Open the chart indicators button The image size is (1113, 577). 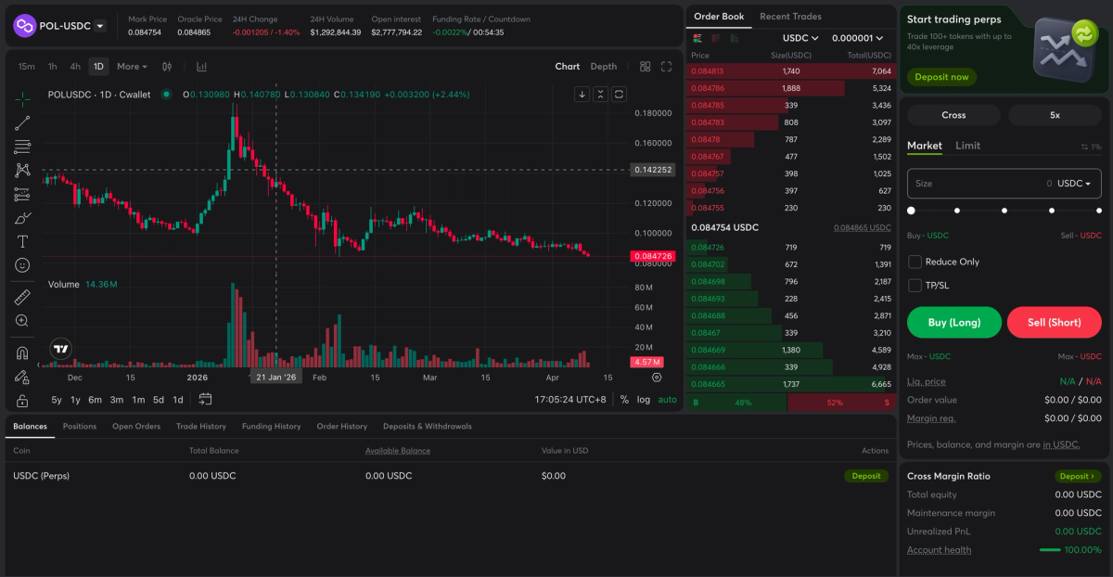click(x=201, y=67)
